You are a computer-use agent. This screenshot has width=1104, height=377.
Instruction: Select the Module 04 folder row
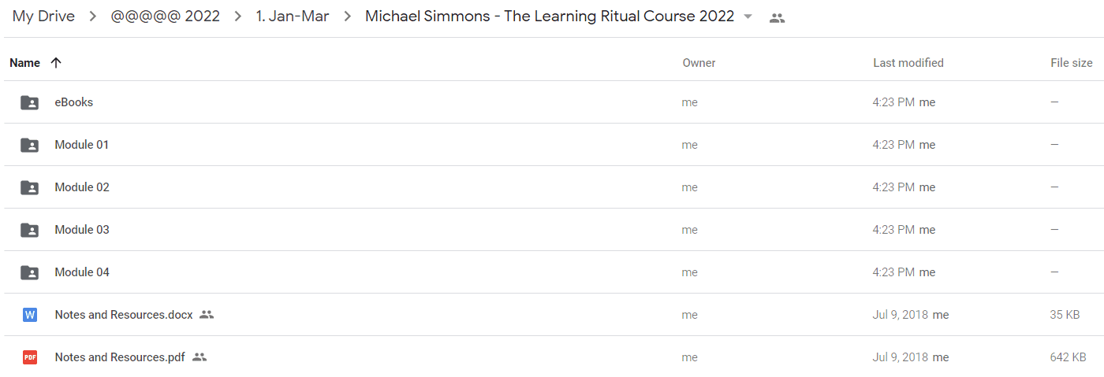tap(552, 272)
